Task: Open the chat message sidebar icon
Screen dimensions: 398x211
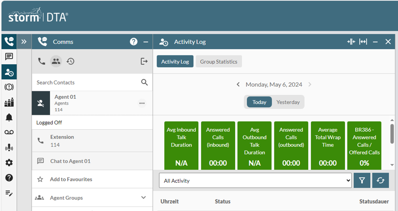Action: [9, 56]
